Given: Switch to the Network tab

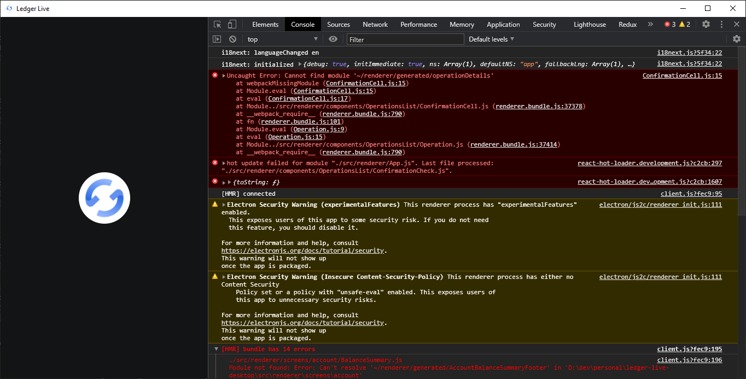Looking at the screenshot, I should pyautogui.click(x=375, y=25).
